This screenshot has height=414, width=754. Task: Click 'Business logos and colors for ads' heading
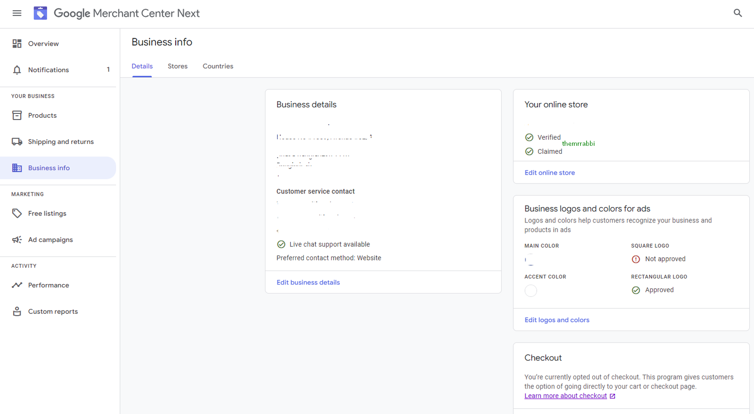[587, 209]
